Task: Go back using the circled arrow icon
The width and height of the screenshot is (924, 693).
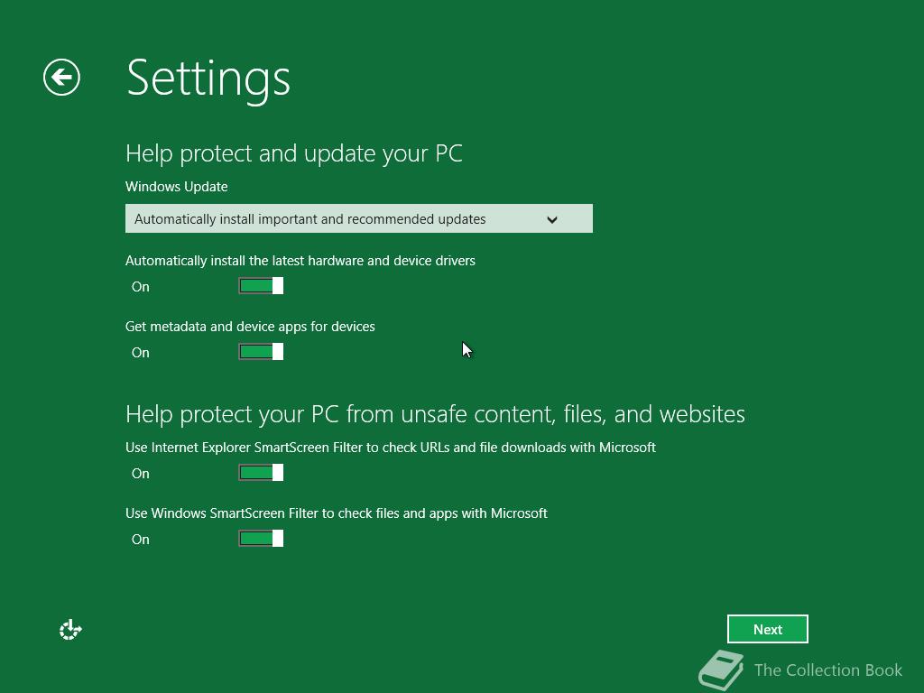Action: click(x=62, y=78)
